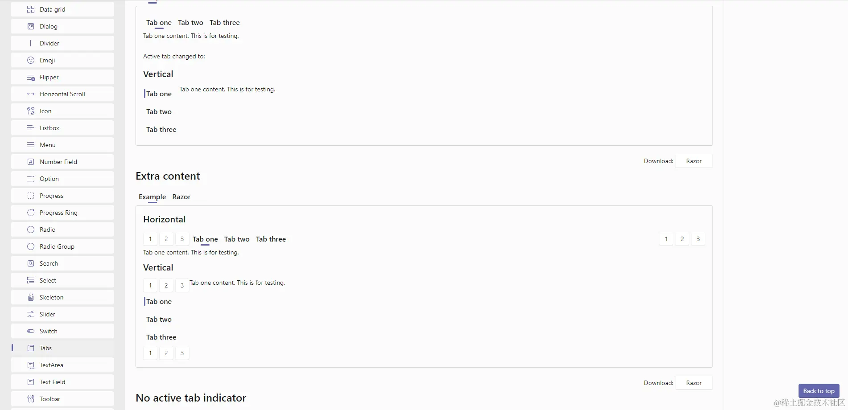Click the Emoji smiley icon
The height and width of the screenshot is (410, 848).
[31, 60]
